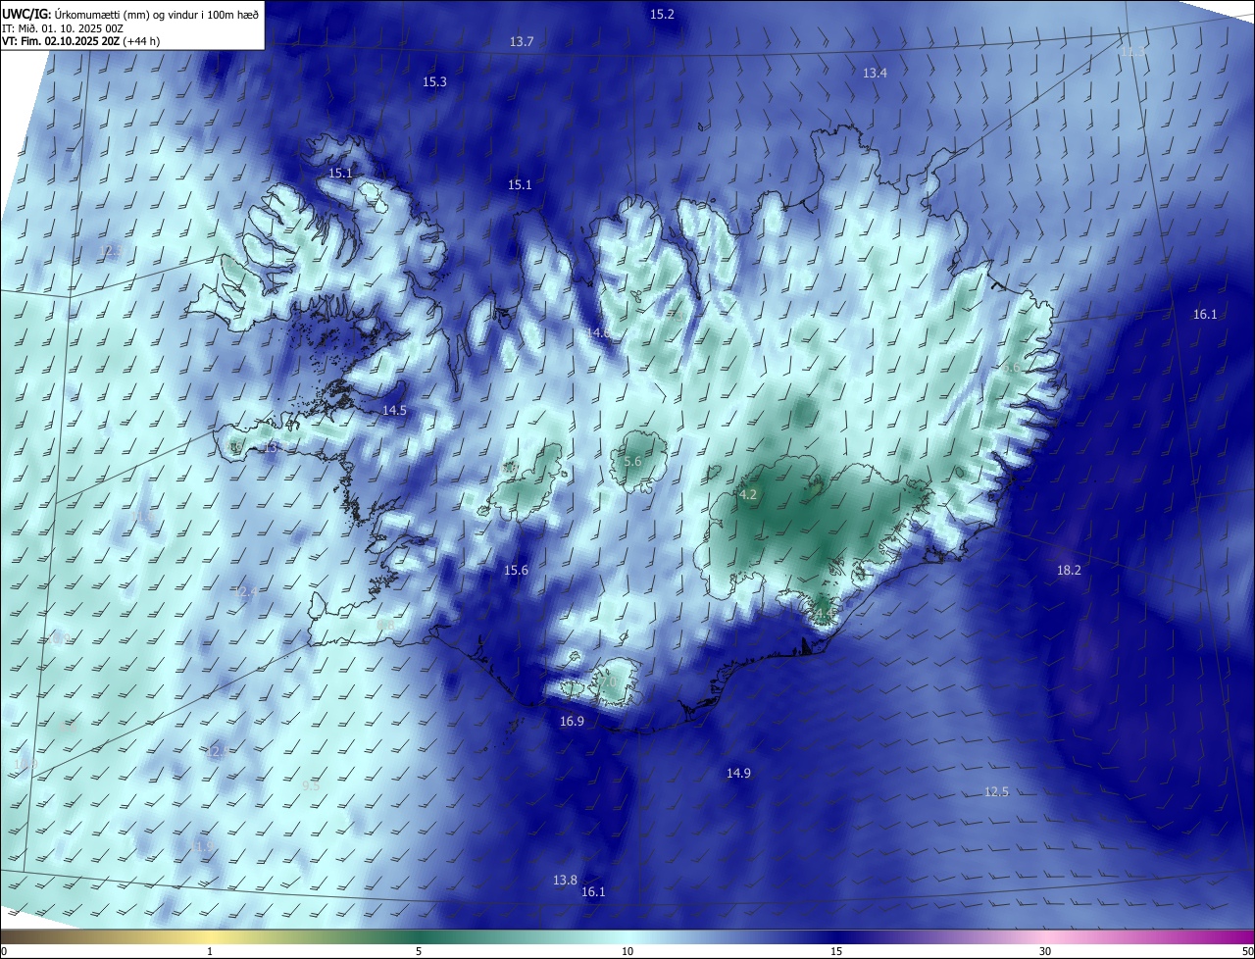Click the '1' label on the colour scale
Viewport: 1255px width, 959px height.
[210, 951]
